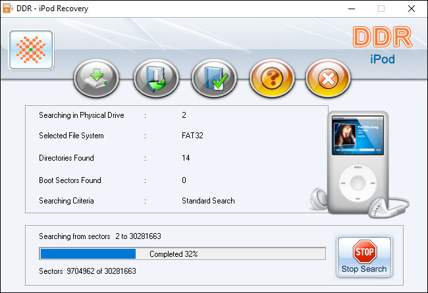Click the drive download toolbar icon

(96, 78)
